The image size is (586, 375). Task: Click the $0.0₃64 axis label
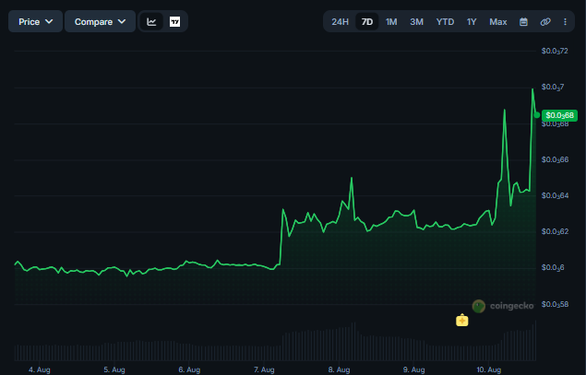(555, 195)
